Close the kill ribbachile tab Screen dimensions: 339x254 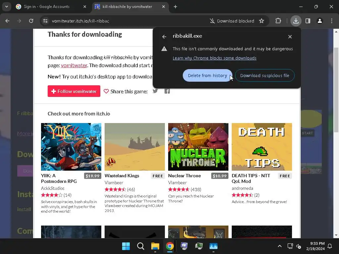164,7
